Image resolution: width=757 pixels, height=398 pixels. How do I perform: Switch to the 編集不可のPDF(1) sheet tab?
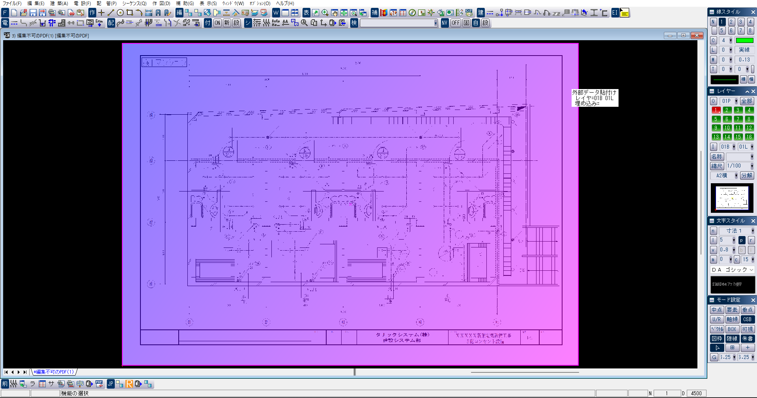(54, 372)
